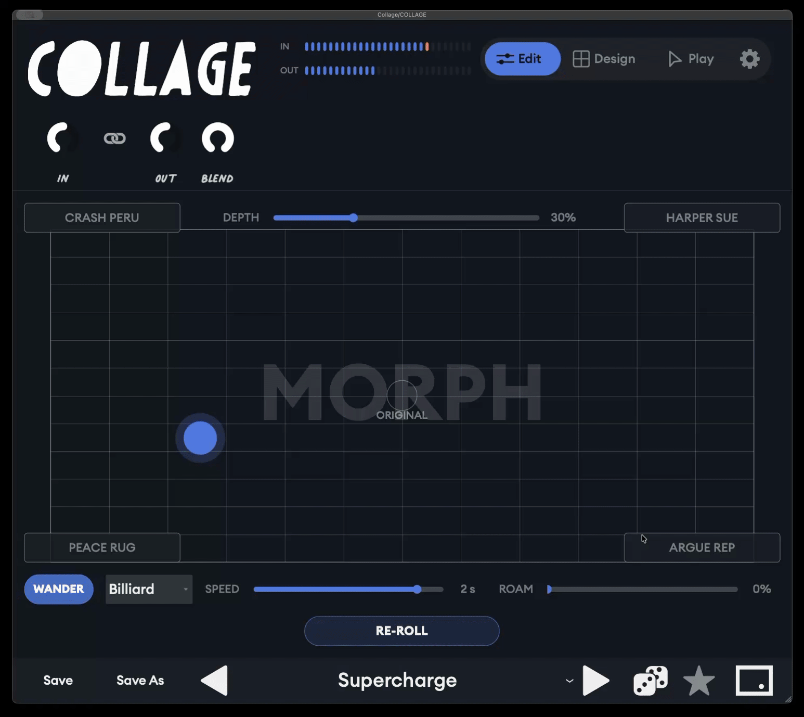
Task: Click the SPEED slider handle
Action: pos(417,589)
